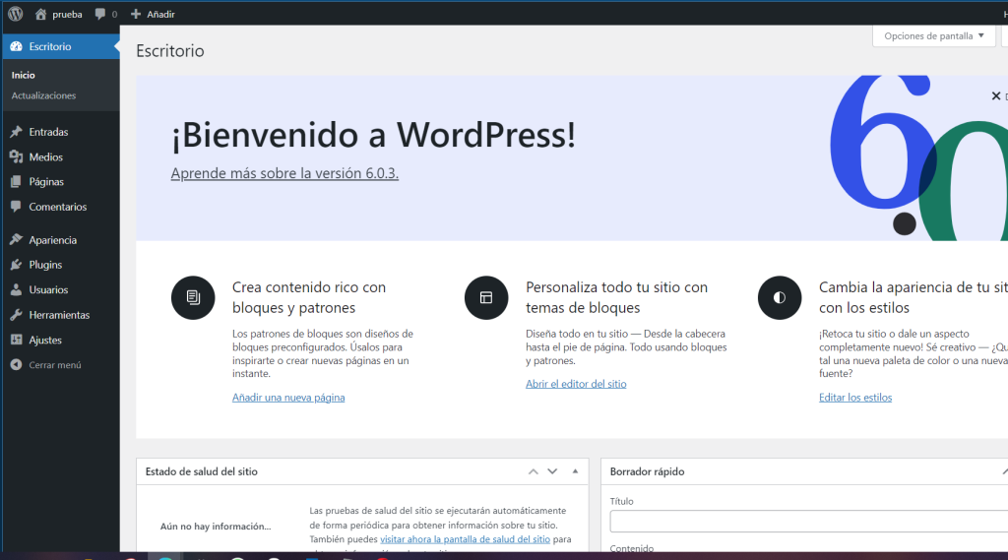Click the prueba site name
The width and height of the screenshot is (1008, 560).
coord(67,14)
